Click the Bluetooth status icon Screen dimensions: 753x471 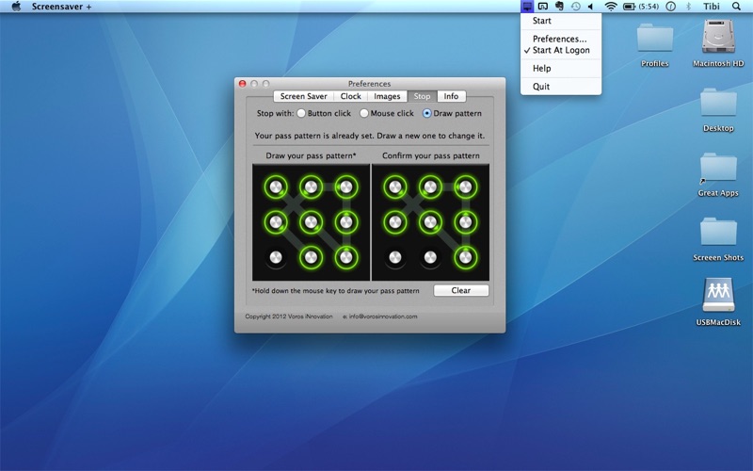688,7
